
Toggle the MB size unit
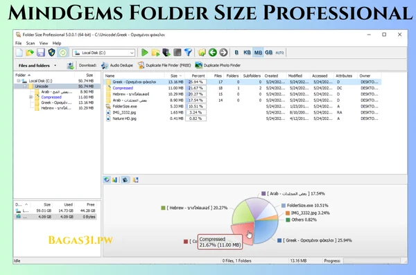(x=258, y=53)
